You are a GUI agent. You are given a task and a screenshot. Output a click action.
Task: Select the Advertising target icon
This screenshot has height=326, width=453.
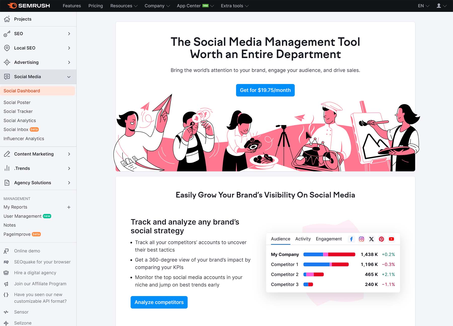pyautogui.click(x=7, y=62)
